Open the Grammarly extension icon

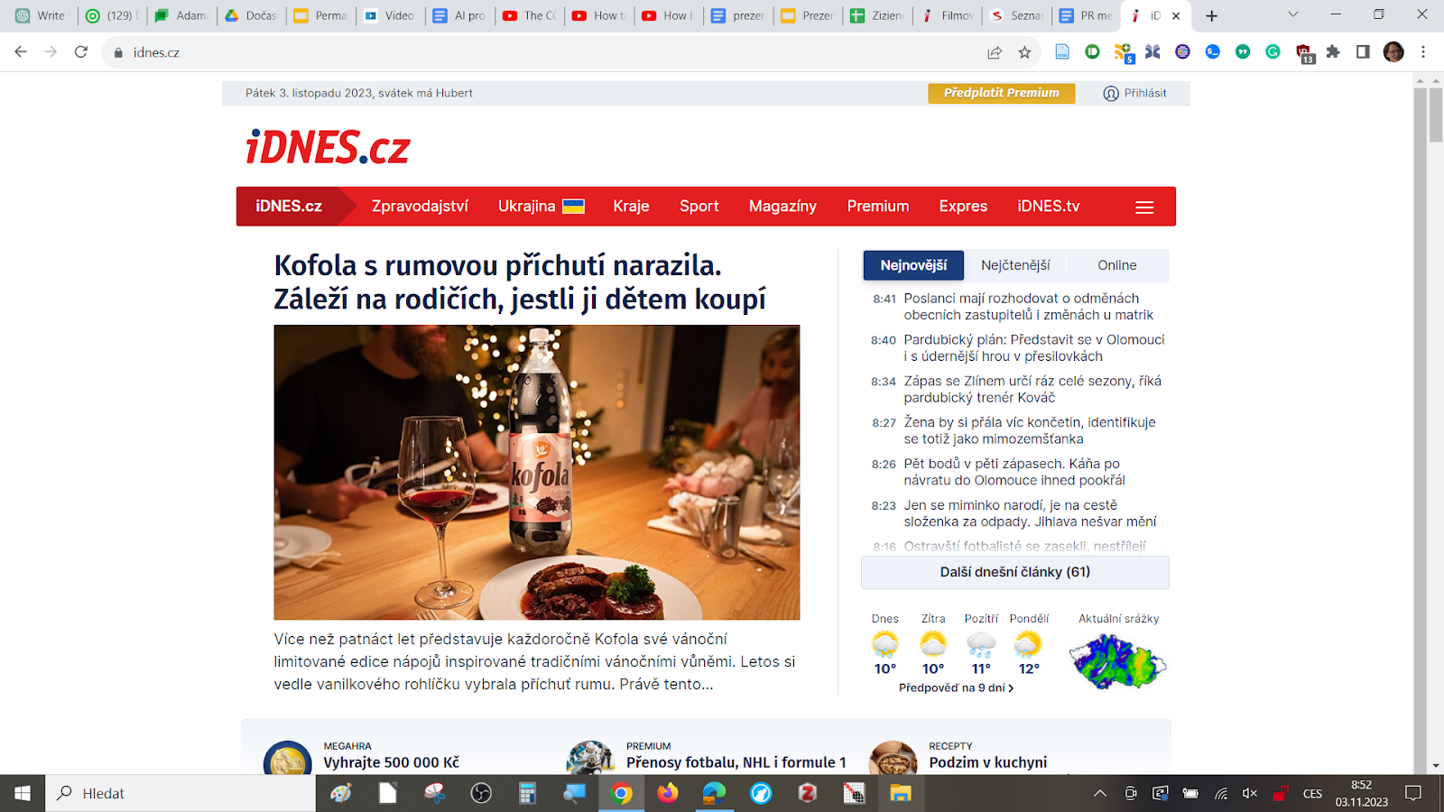point(1273,51)
